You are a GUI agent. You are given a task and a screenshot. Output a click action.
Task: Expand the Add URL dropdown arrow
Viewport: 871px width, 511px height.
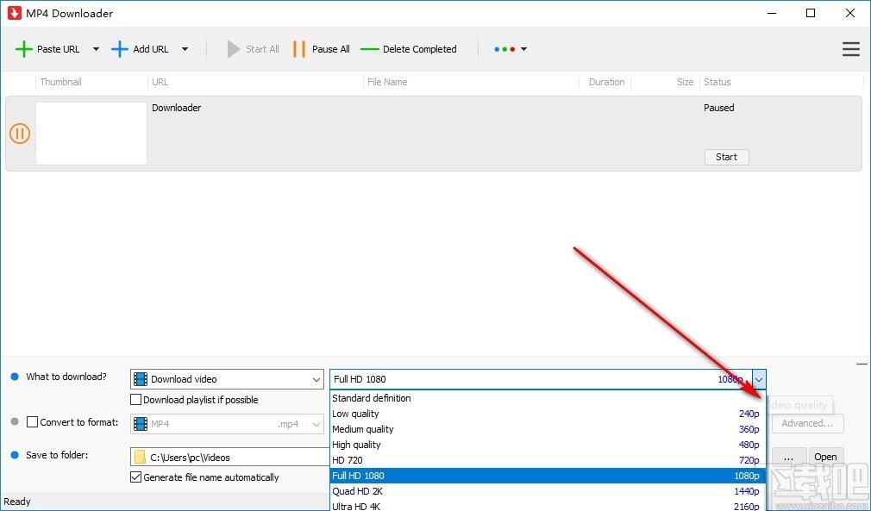click(185, 49)
